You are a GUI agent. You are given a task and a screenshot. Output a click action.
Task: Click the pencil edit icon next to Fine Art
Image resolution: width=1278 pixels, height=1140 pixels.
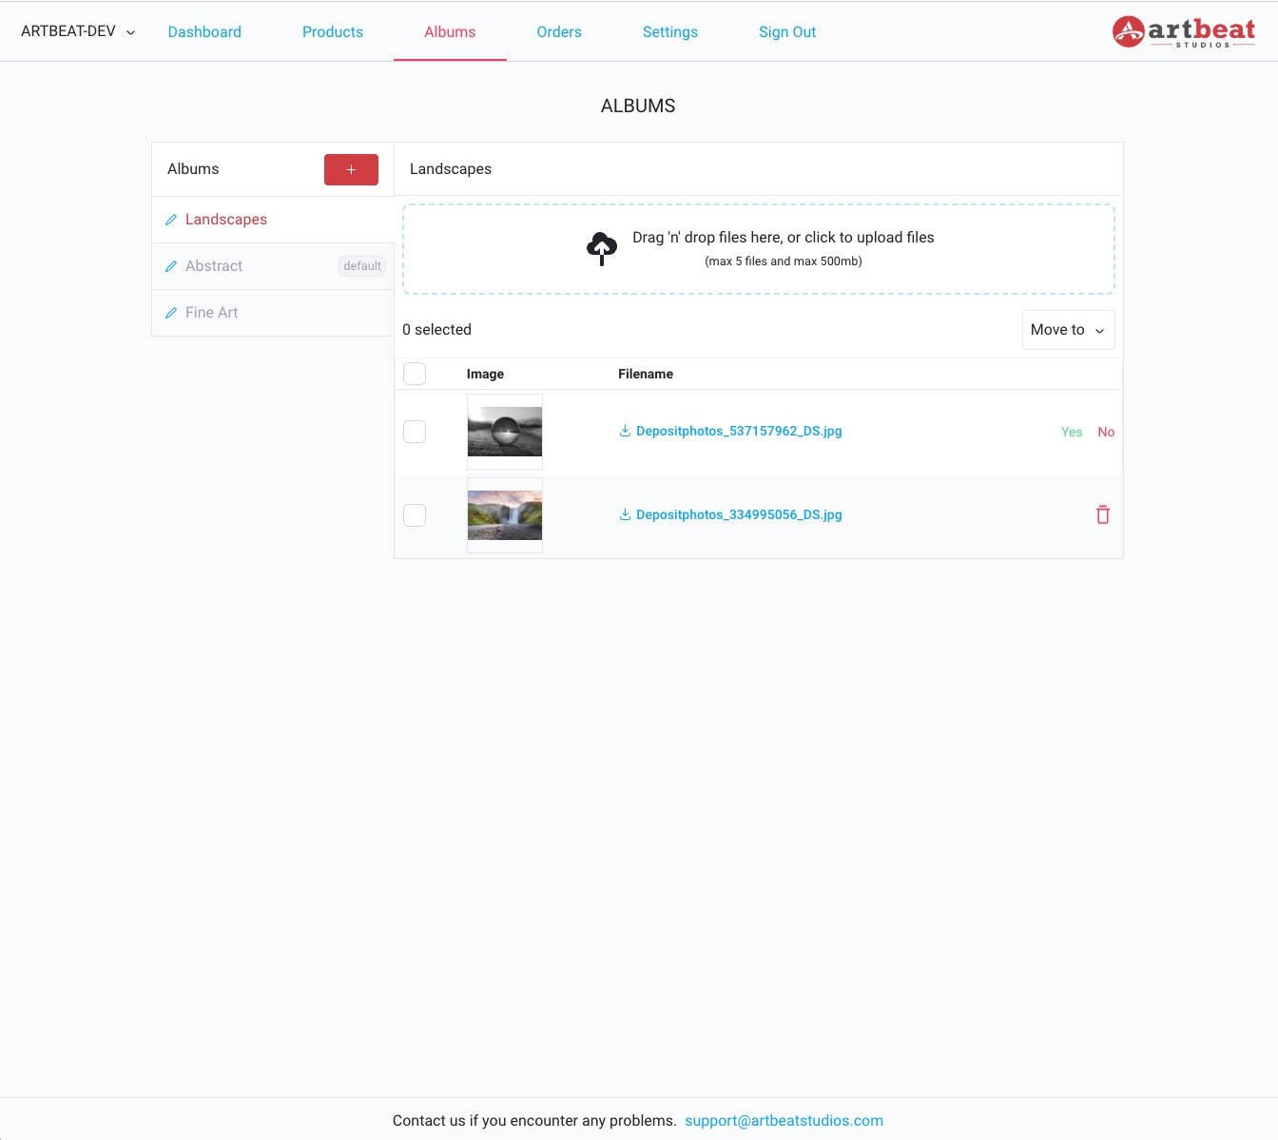tap(171, 313)
